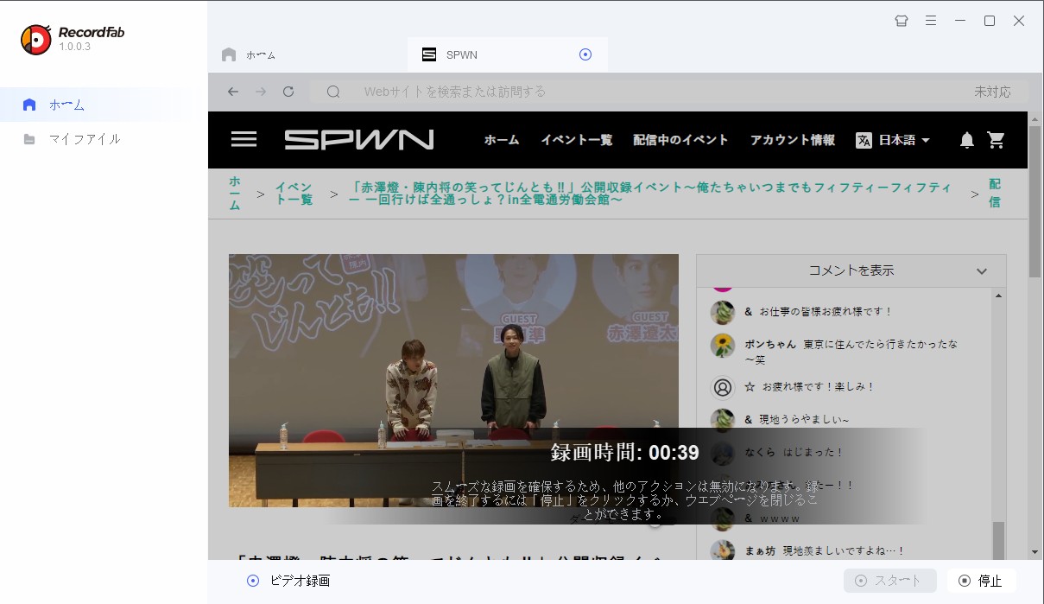Close the RecordFab window

(1019, 21)
